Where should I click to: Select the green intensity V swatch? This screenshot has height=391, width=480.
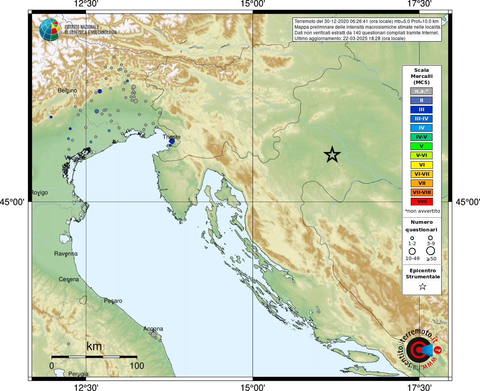[x=421, y=146]
